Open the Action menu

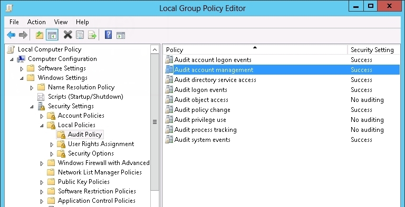(x=36, y=22)
